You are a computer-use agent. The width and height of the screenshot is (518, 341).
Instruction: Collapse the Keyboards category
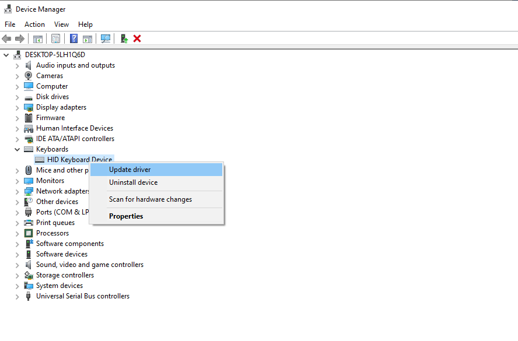click(x=17, y=149)
